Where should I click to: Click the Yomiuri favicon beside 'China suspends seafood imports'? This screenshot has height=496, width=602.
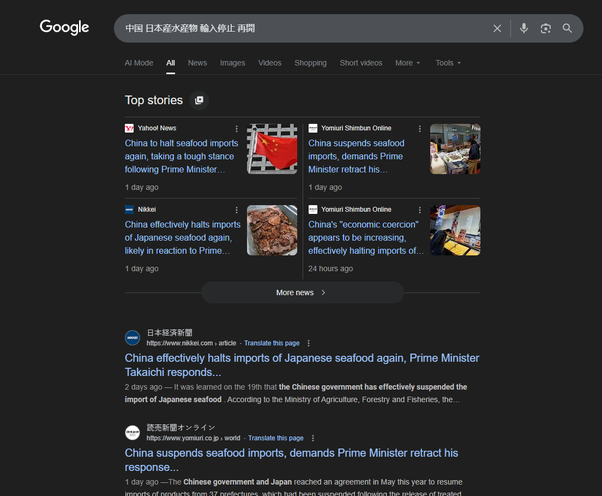tap(313, 128)
